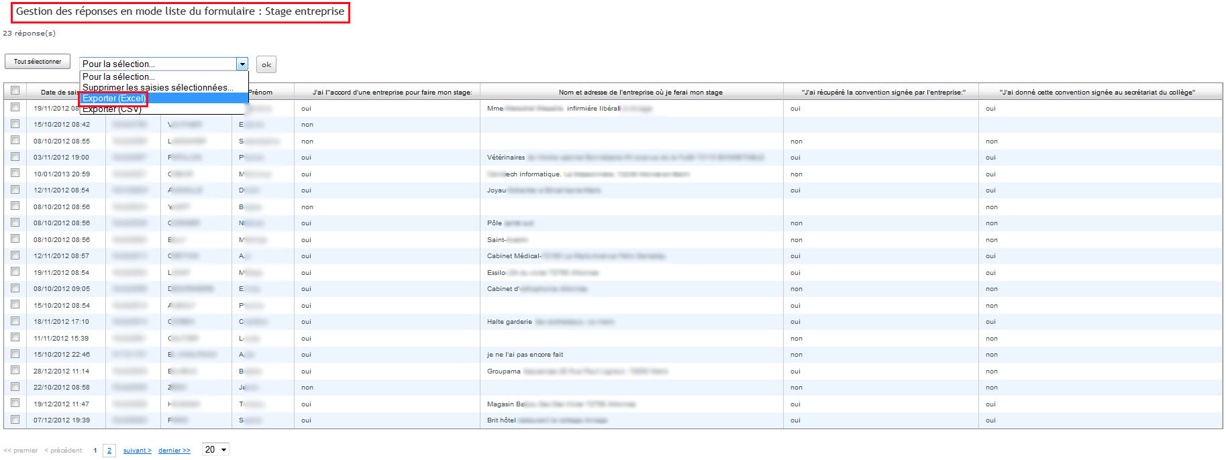Tick the checkbox for 07/12/2012 19:39
The image size is (1226, 460).
(15, 419)
